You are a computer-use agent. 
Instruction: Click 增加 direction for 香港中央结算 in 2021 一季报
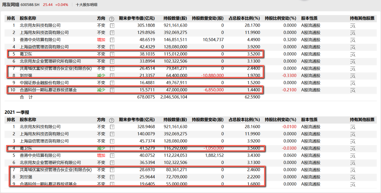point(101,155)
